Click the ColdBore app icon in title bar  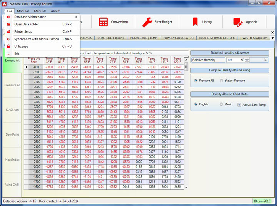4,4
